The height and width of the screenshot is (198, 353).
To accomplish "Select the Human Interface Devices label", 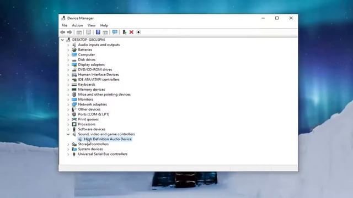I will point(98,75).
